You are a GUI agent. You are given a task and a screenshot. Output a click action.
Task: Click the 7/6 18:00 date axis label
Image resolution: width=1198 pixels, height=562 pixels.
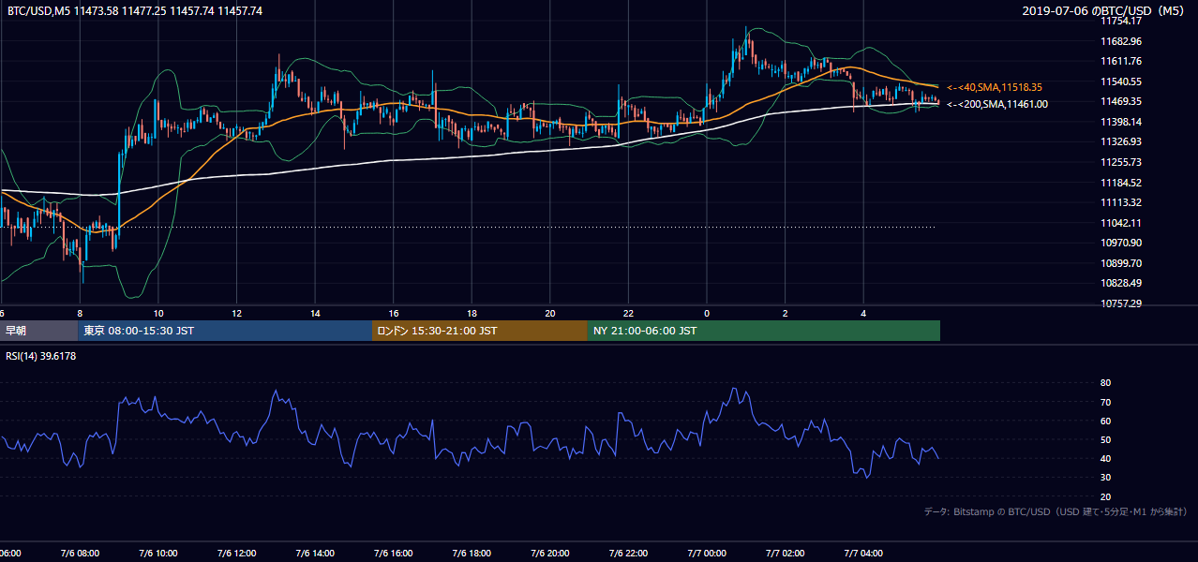click(472, 553)
